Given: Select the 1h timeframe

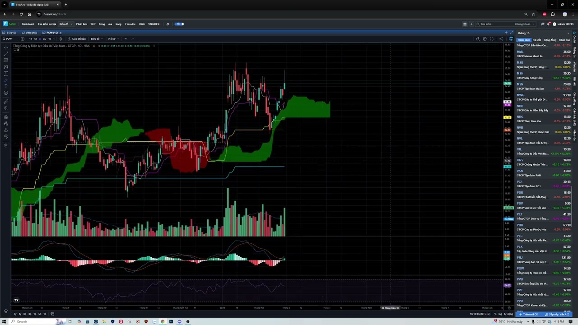Looking at the screenshot, I should pyautogui.click(x=31, y=39).
